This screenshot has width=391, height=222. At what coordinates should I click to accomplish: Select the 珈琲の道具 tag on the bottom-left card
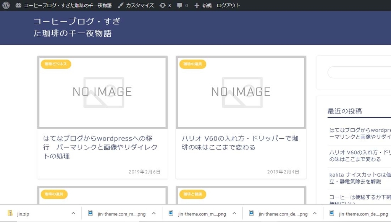pyautogui.click(x=54, y=194)
